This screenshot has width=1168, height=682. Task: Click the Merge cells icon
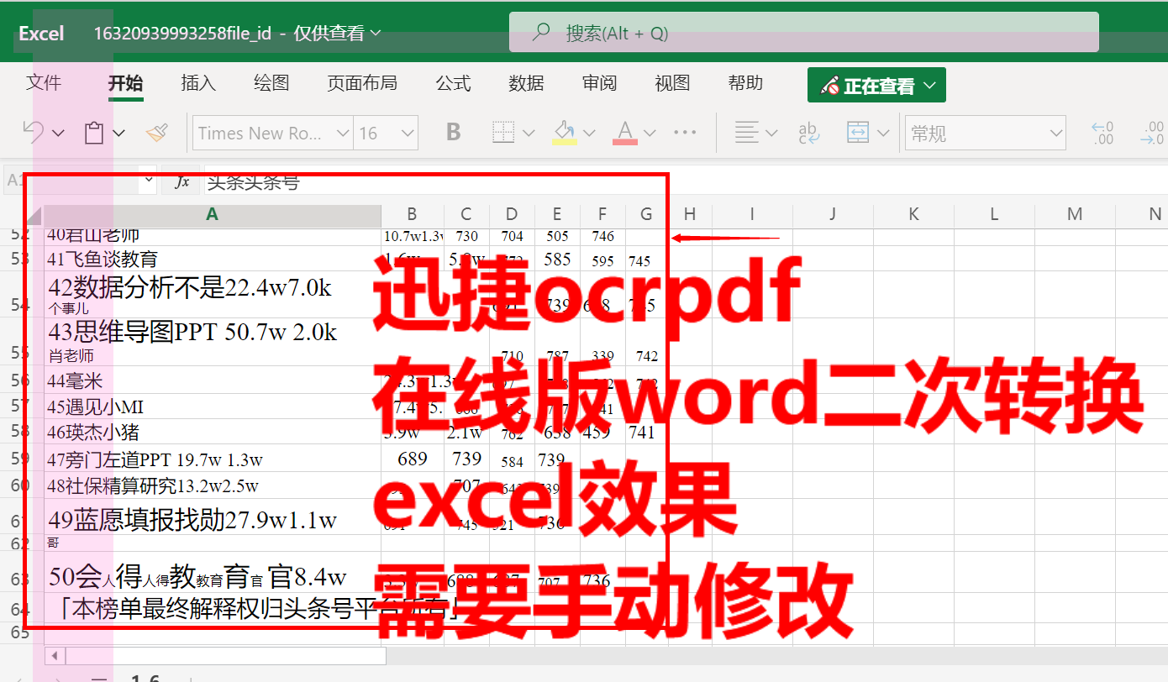click(858, 132)
